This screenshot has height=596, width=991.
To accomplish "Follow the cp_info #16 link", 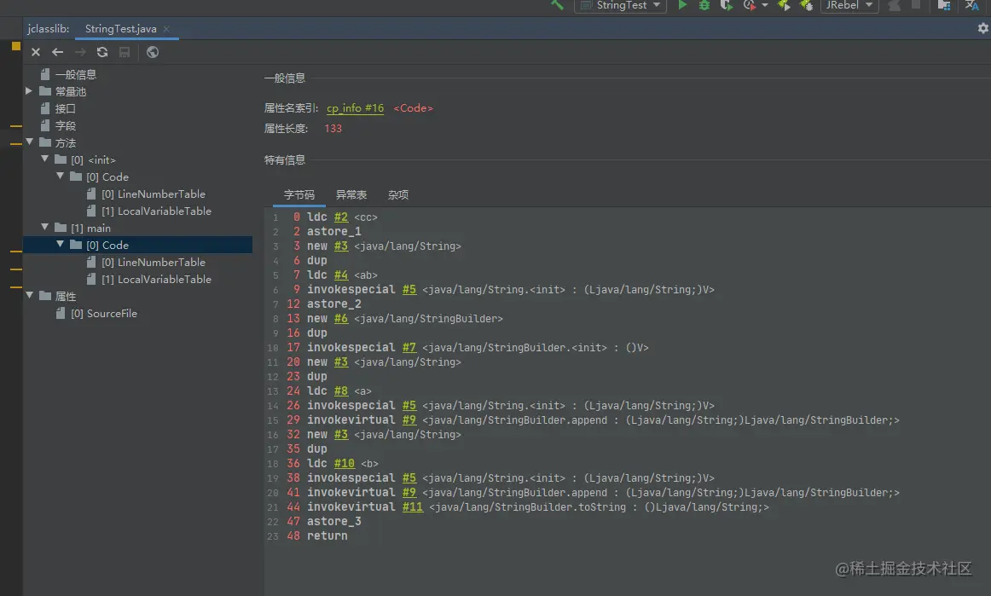I will [x=355, y=108].
